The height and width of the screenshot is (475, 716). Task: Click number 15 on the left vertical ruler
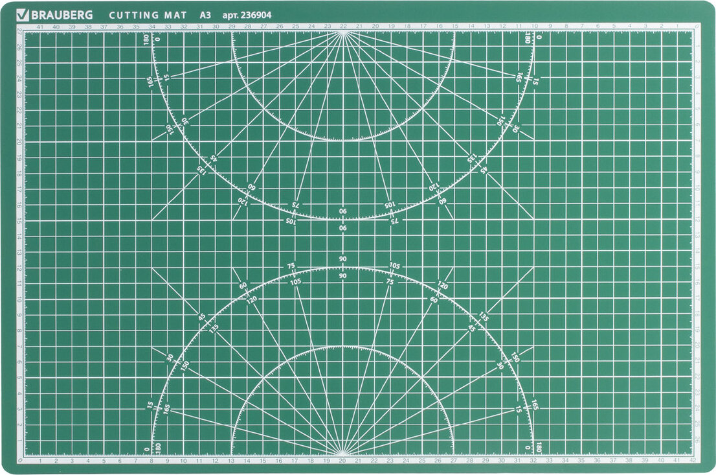(x=19, y=221)
